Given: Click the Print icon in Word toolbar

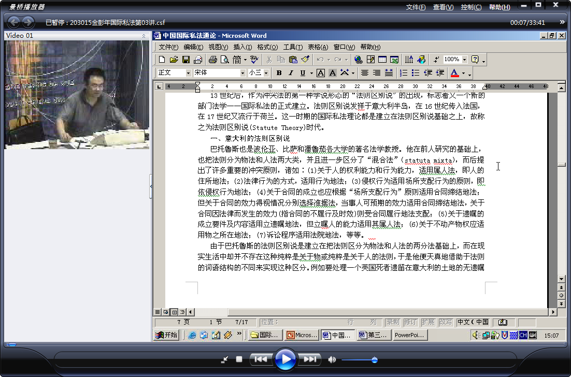Looking at the screenshot, I should coord(212,60).
